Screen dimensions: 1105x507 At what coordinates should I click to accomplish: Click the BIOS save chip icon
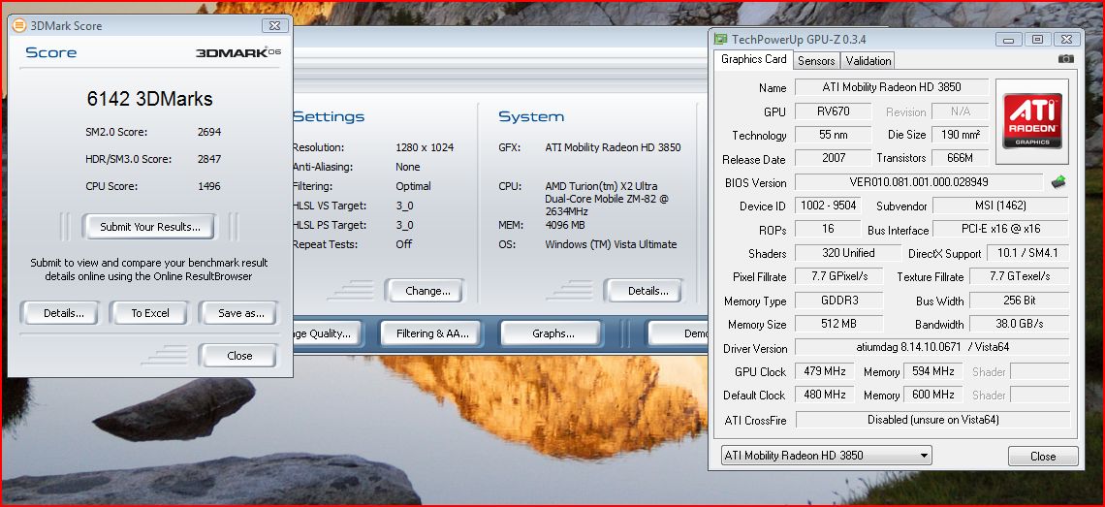1058,182
